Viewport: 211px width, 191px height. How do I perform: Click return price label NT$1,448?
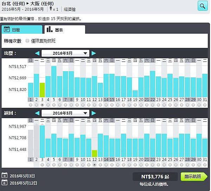pyautogui.click(x=18, y=149)
